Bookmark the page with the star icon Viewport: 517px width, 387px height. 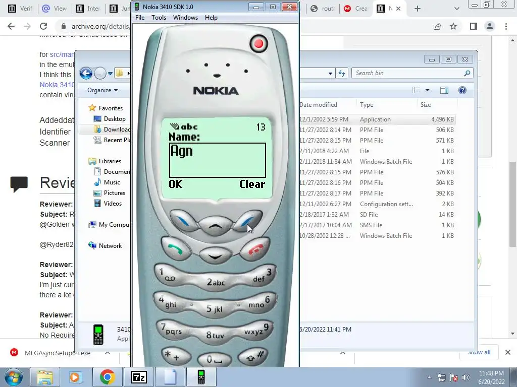(x=453, y=26)
